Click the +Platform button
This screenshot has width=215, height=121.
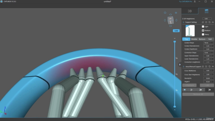point(189,85)
